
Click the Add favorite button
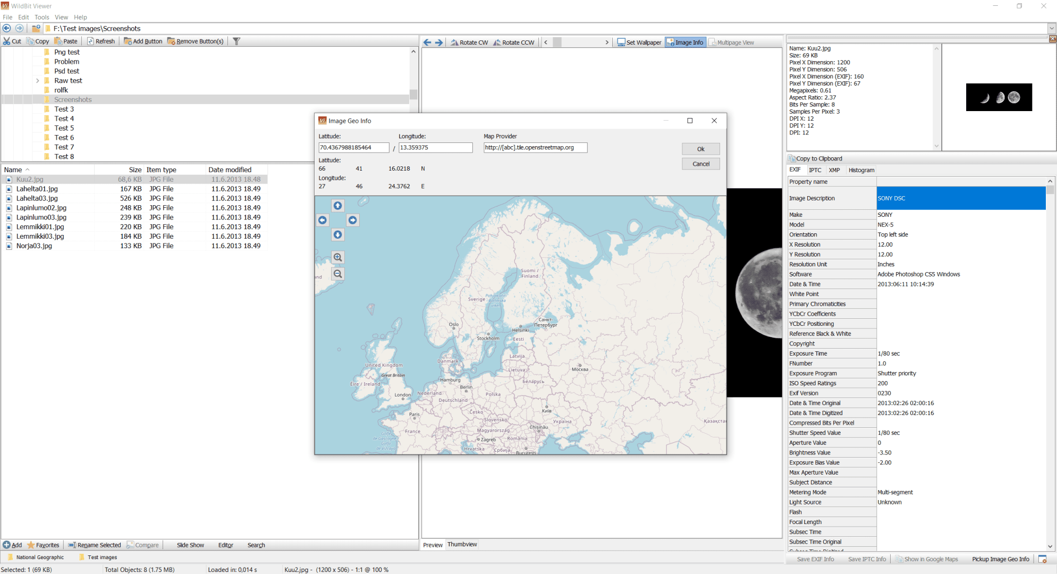pyautogui.click(x=12, y=545)
